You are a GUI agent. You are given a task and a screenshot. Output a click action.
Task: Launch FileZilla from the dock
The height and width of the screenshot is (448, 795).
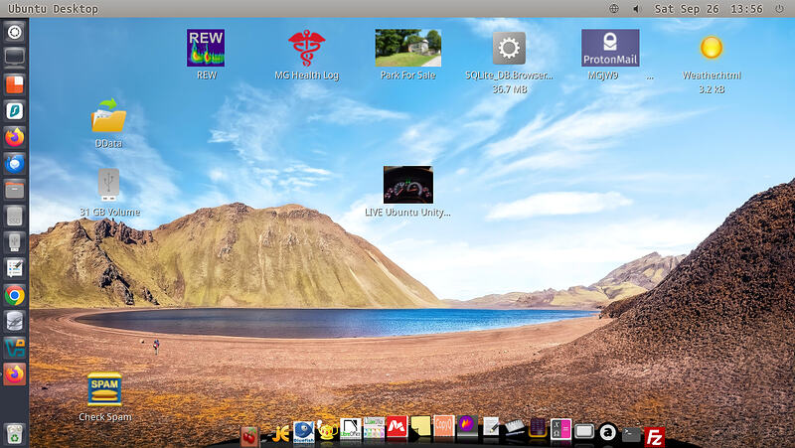tap(654, 436)
